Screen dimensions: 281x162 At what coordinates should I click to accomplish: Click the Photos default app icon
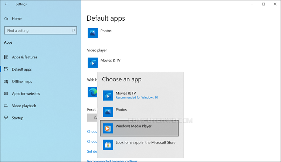pos(93,33)
